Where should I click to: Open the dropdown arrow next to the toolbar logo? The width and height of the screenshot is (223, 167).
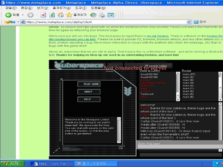(18, 22)
